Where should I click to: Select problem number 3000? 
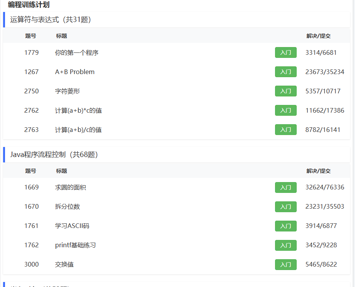click(31, 264)
